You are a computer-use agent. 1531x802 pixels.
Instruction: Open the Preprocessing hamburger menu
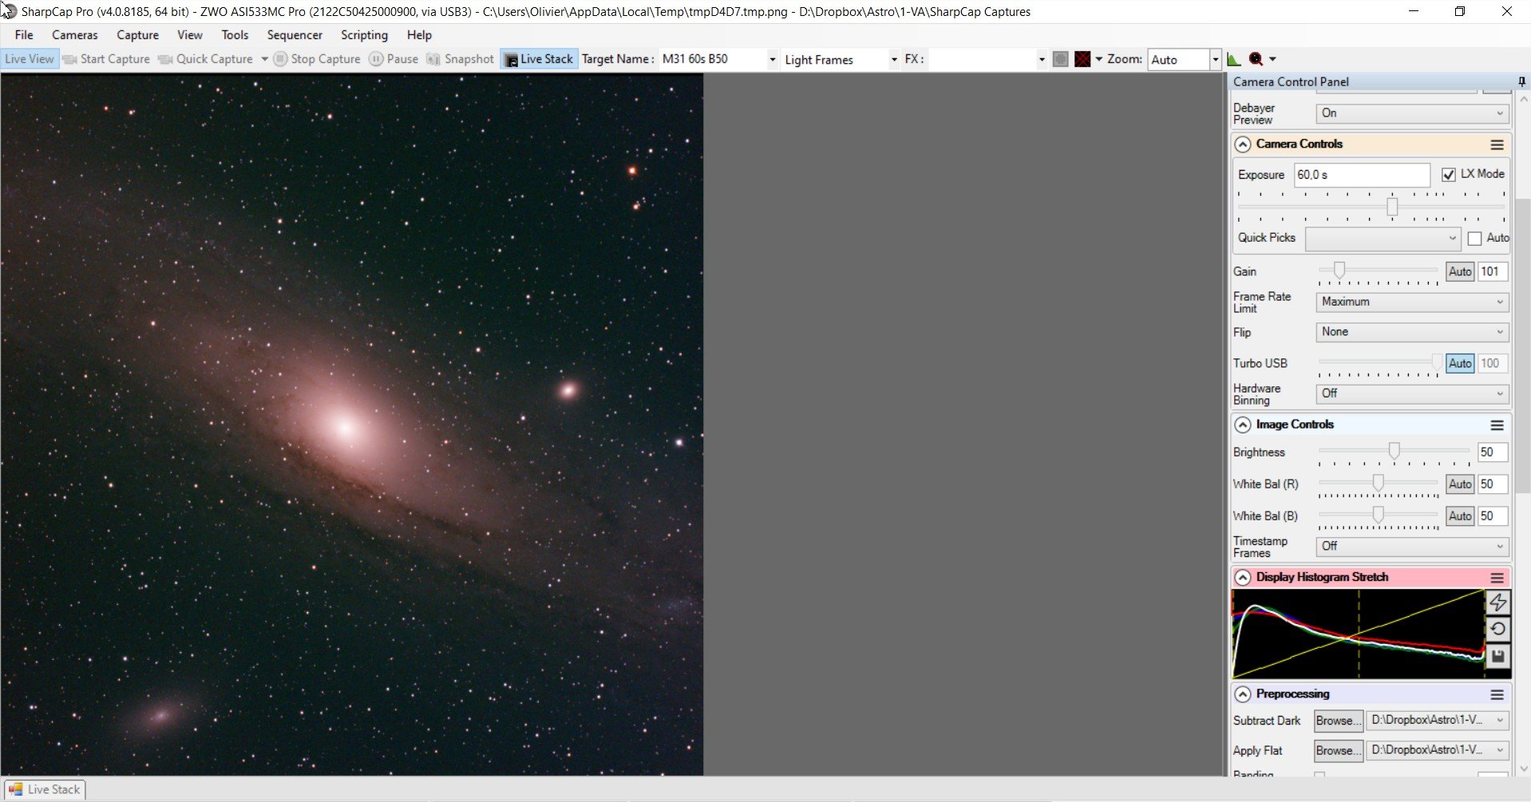click(x=1497, y=694)
